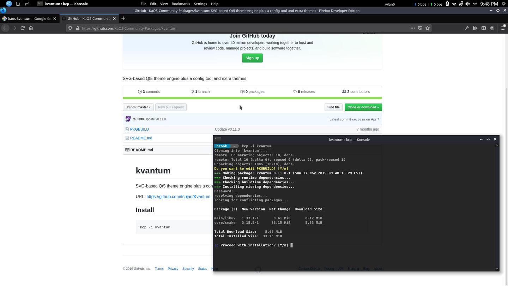The height and width of the screenshot is (286, 508).
Task: Click the site security padlock icon
Action: (78, 28)
